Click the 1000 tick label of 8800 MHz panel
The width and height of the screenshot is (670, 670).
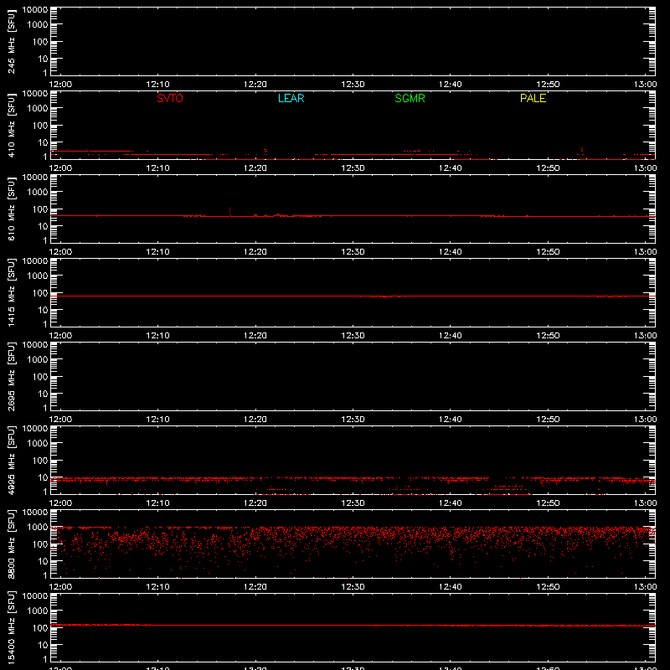38,528
